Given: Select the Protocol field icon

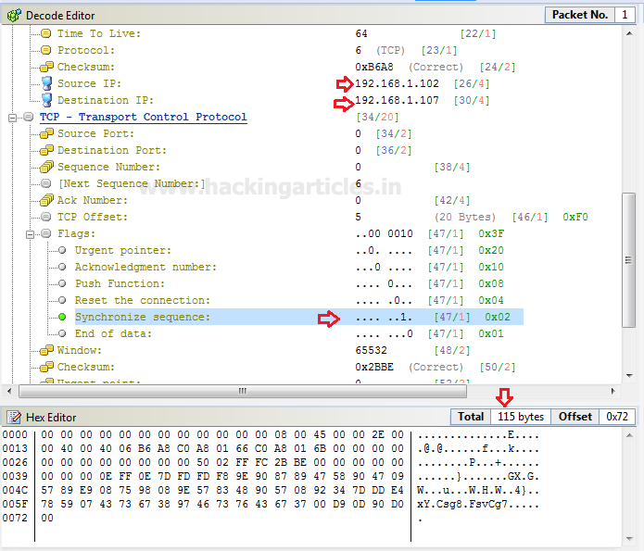Looking at the screenshot, I should click(x=46, y=50).
